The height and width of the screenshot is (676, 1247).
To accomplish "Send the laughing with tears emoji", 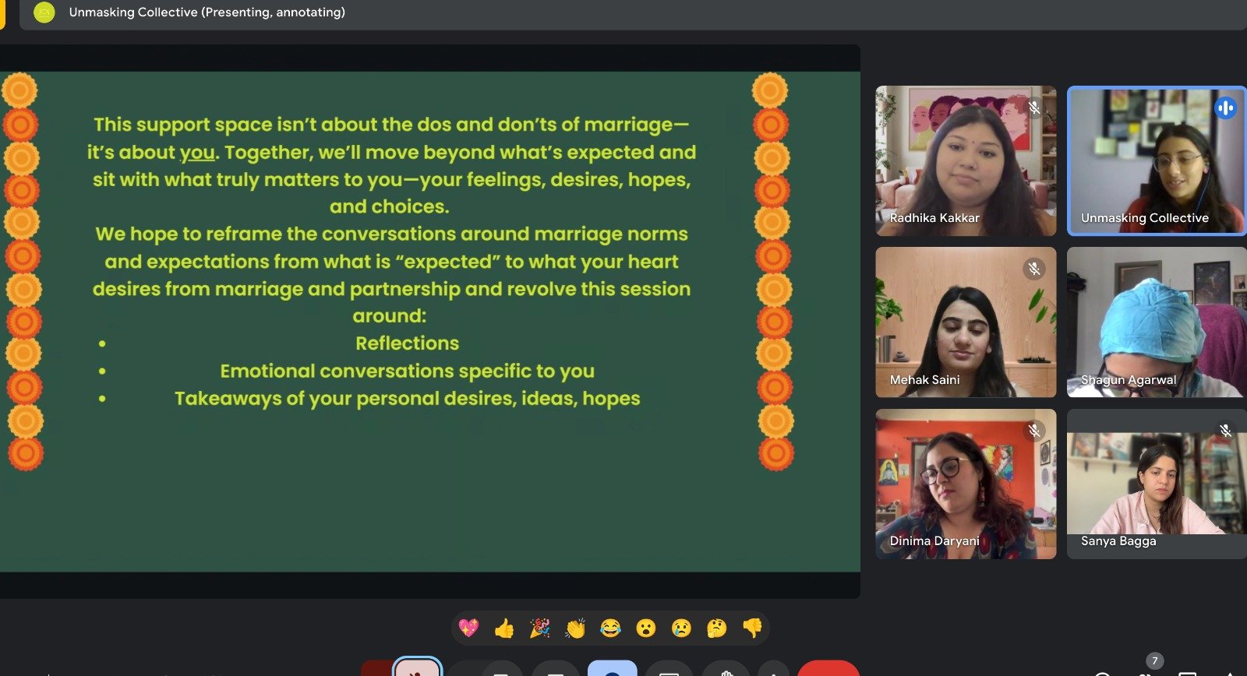I will click(x=610, y=628).
